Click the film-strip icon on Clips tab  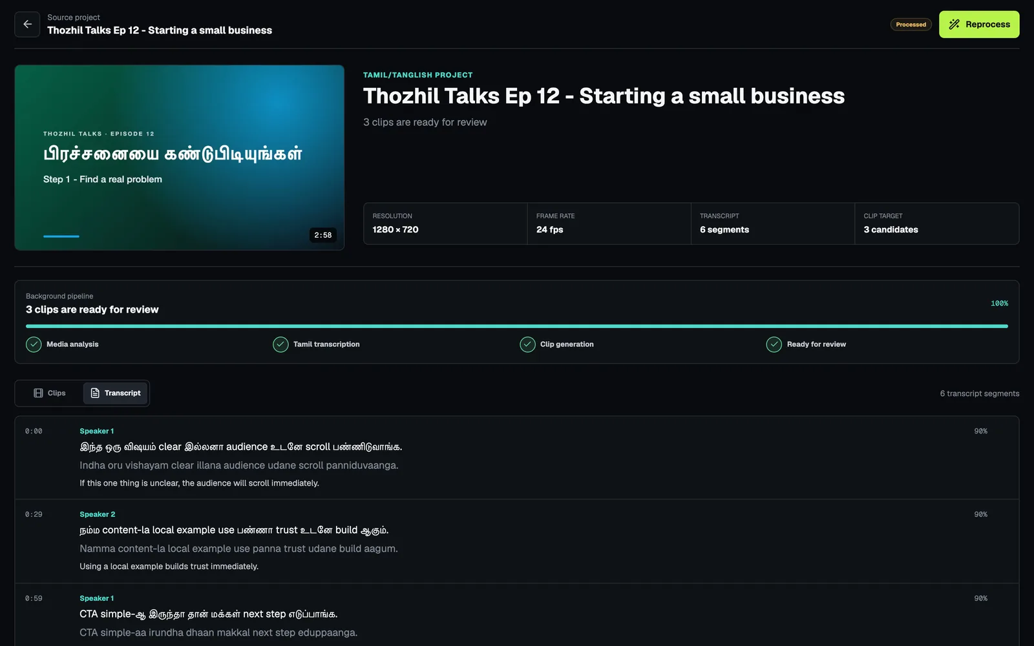pyautogui.click(x=38, y=393)
